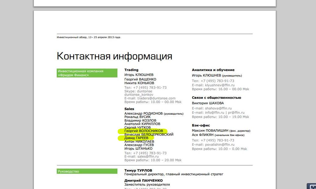Image resolution: width=316 pixels, height=189 pixels.
Task: Click the title 'Заместитель руководителя'
Action: pyautogui.click(x=147, y=184)
